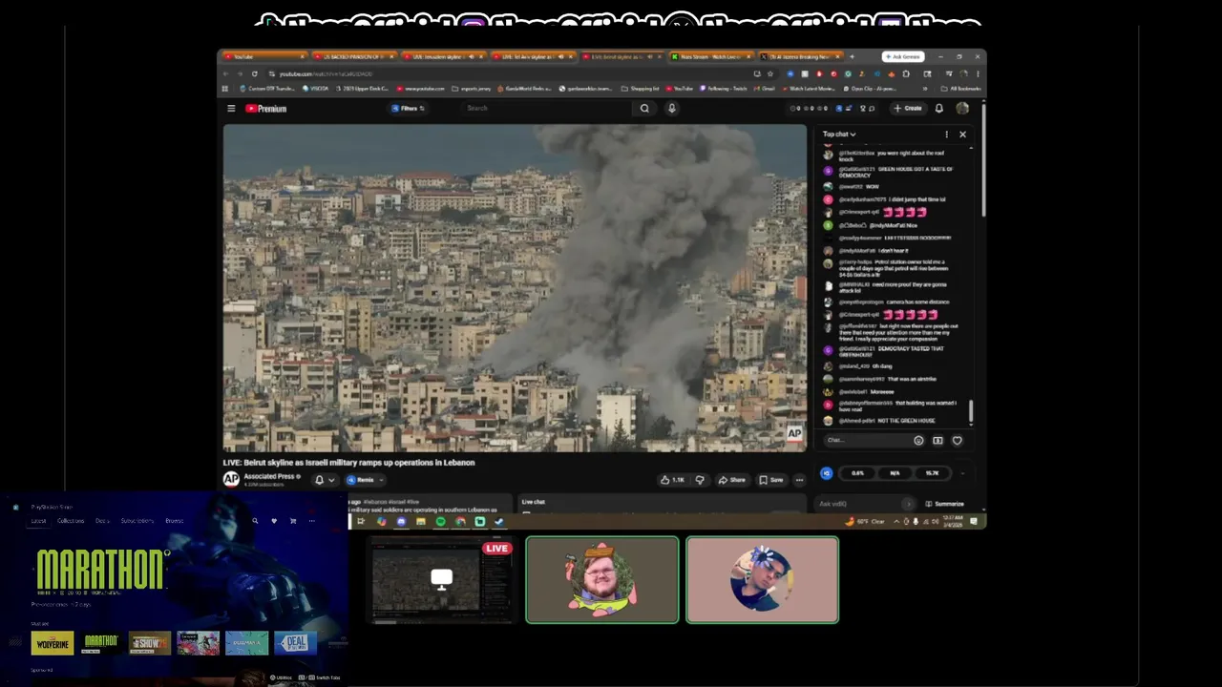Viewport: 1222px width, 687px height.
Task: Open the YouTube account avatar menu
Action: [962, 109]
